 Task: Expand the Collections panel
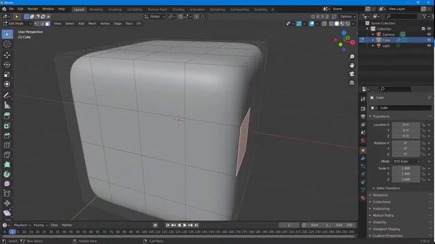tap(381, 202)
